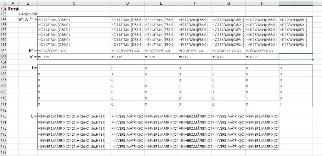Click cell C163 containing =C119
Viewport: 322px width, 156px height.
(74, 57)
